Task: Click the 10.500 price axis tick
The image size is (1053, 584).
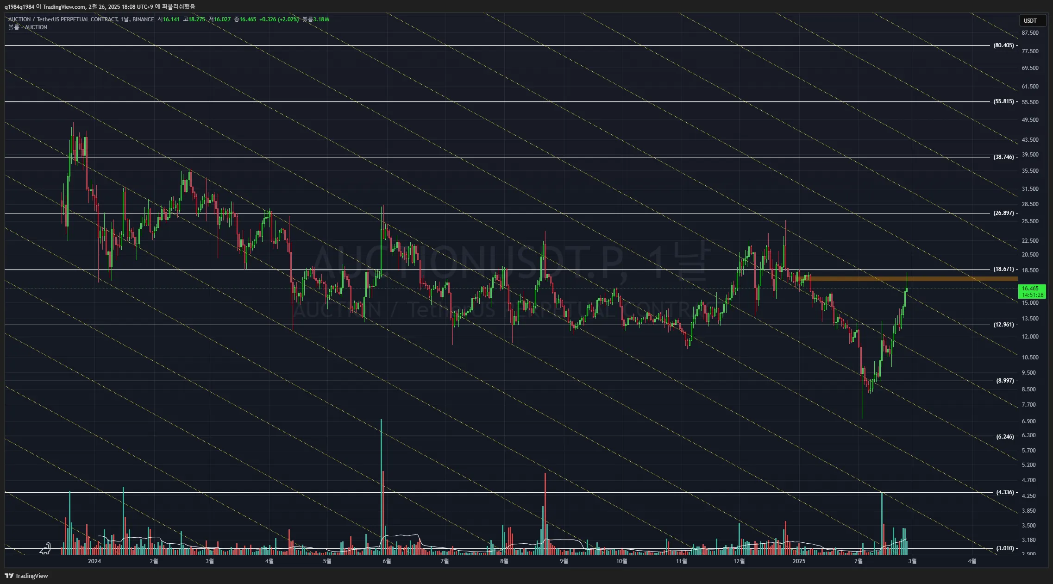Action: point(1030,358)
